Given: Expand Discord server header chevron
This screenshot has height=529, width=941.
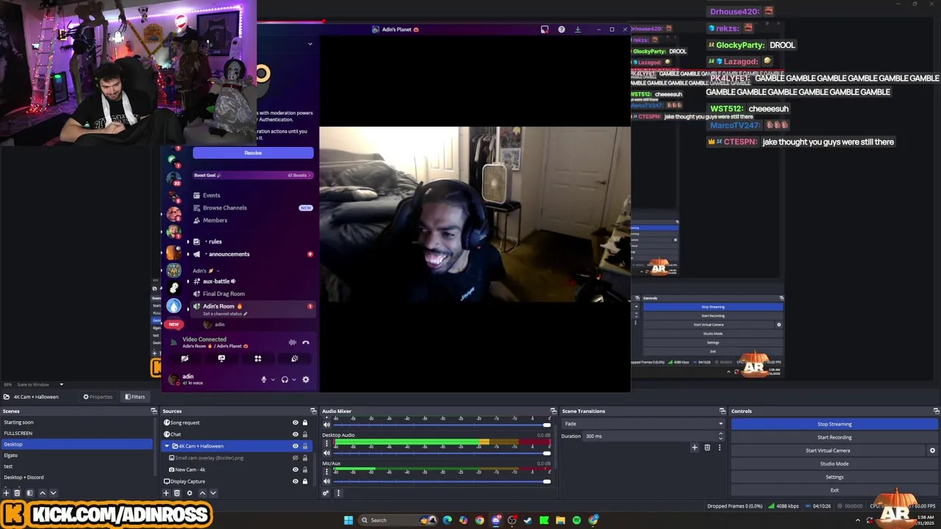Looking at the screenshot, I should (x=310, y=44).
